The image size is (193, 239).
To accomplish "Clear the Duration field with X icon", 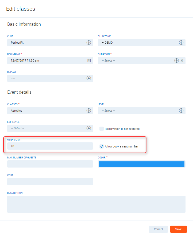I will point(182,60).
